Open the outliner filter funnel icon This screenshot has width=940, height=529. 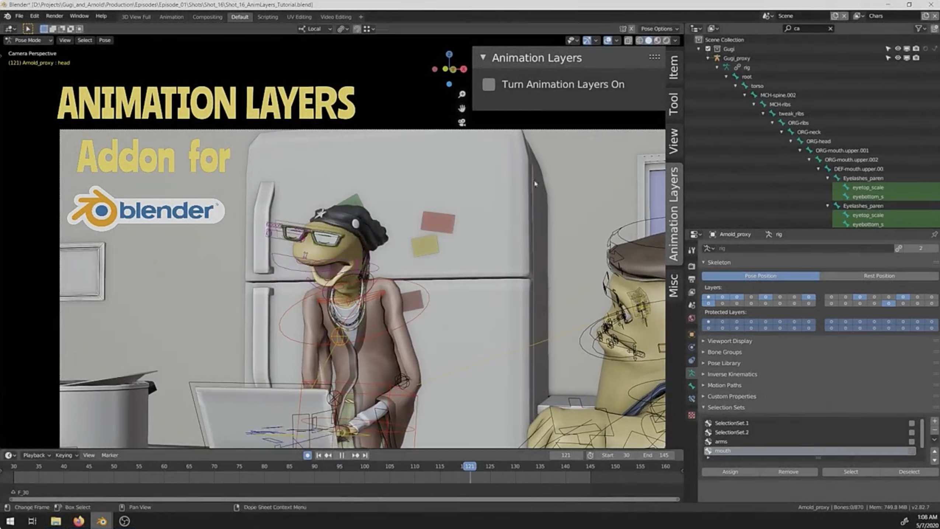point(918,28)
